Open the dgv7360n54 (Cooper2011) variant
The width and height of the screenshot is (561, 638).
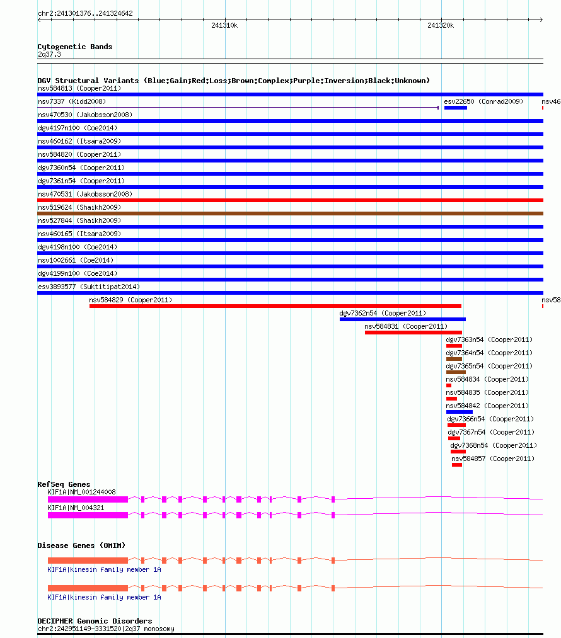coord(81,168)
